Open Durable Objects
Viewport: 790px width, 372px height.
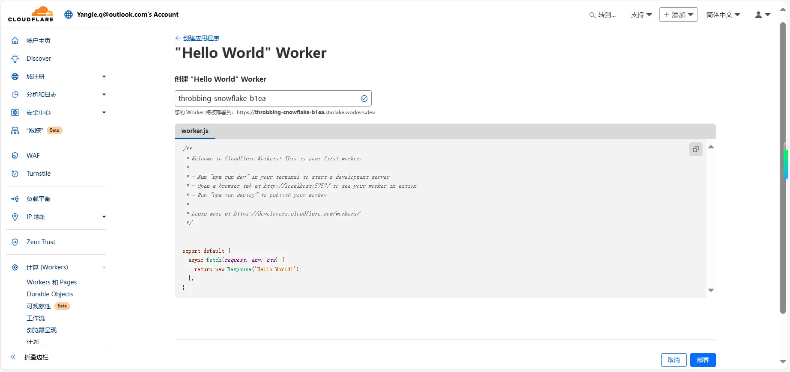50,294
